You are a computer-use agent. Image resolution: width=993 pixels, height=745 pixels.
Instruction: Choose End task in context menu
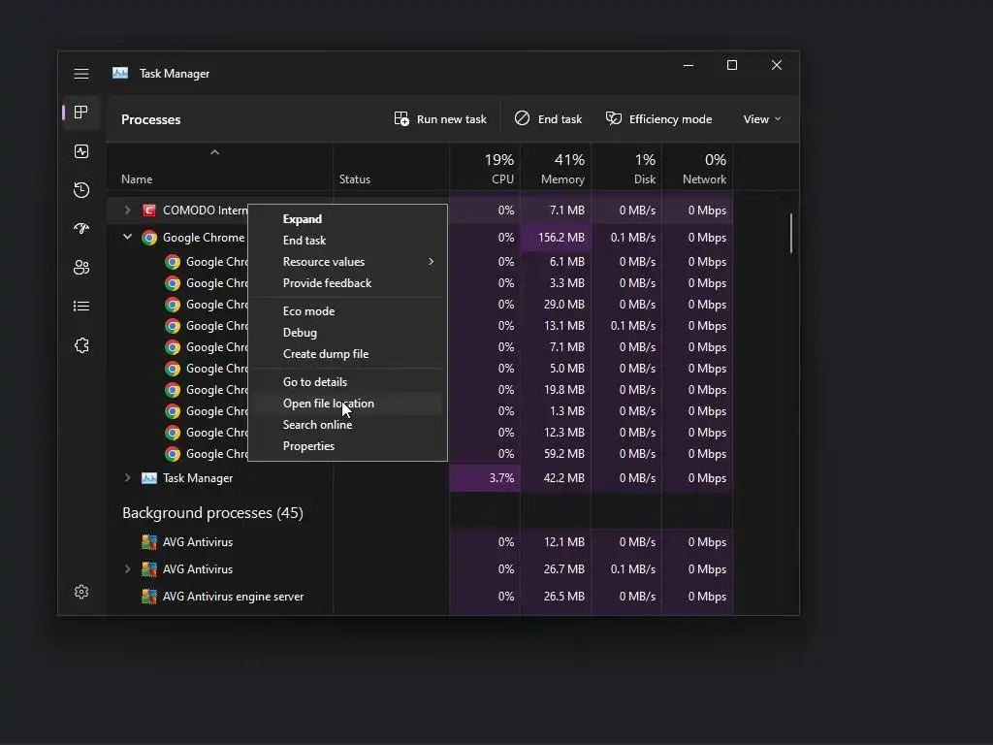point(304,241)
